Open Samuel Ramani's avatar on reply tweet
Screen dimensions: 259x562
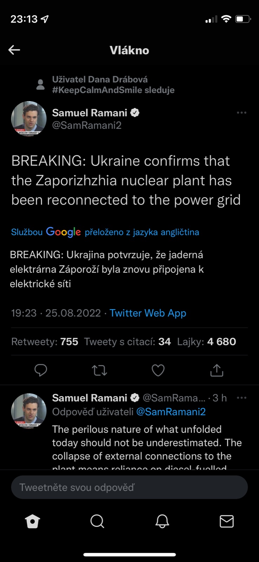coord(29,411)
